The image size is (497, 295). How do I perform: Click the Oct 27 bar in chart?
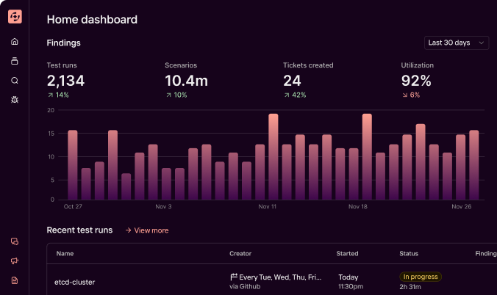click(73, 165)
